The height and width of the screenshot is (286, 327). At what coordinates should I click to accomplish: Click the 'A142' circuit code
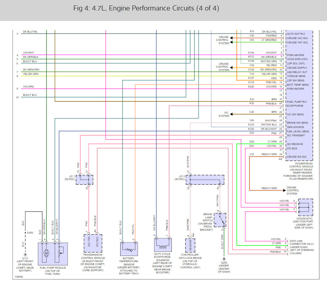(x=251, y=69)
